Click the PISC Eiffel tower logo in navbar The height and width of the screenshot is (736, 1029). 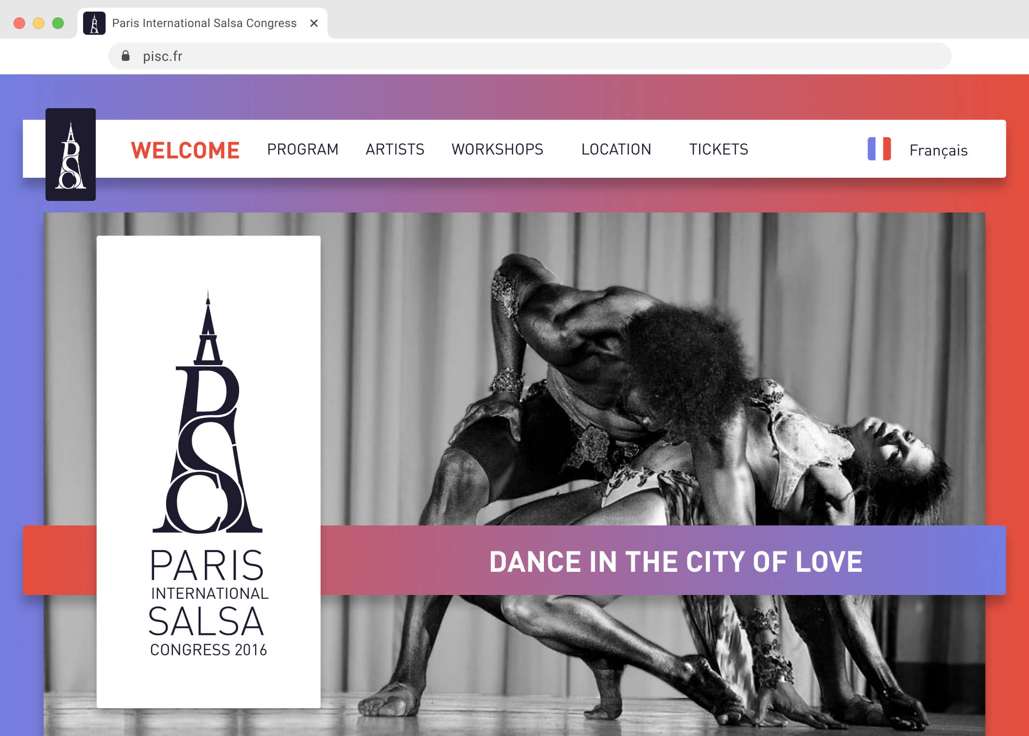(x=71, y=155)
